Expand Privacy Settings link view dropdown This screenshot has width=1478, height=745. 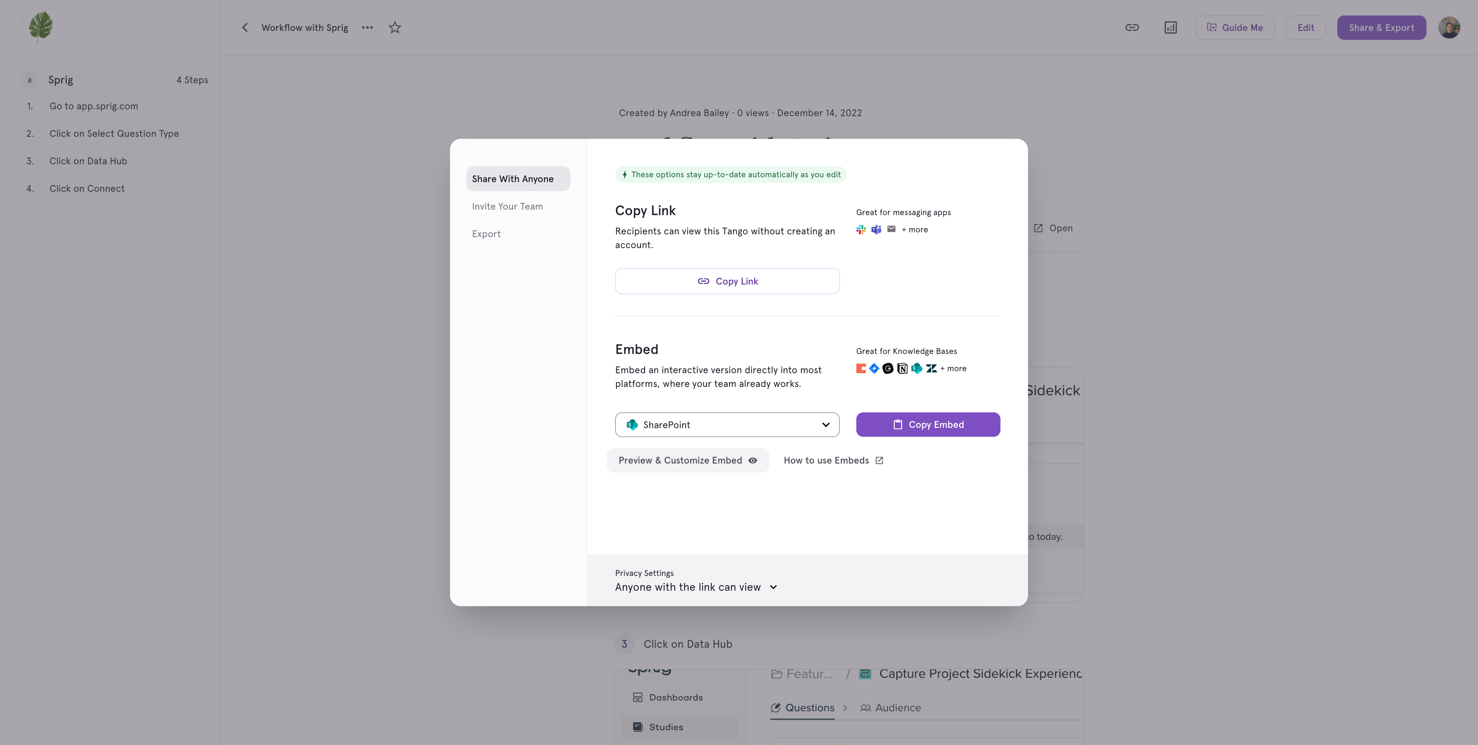pyautogui.click(x=696, y=587)
